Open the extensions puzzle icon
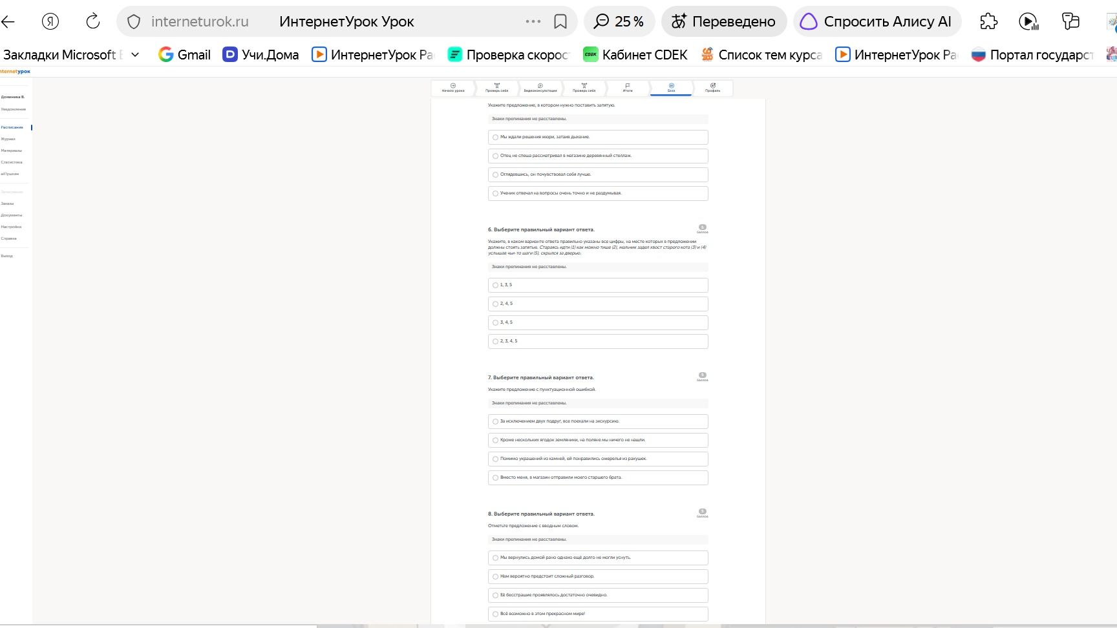Viewport: 1117px width, 628px height. [x=989, y=21]
